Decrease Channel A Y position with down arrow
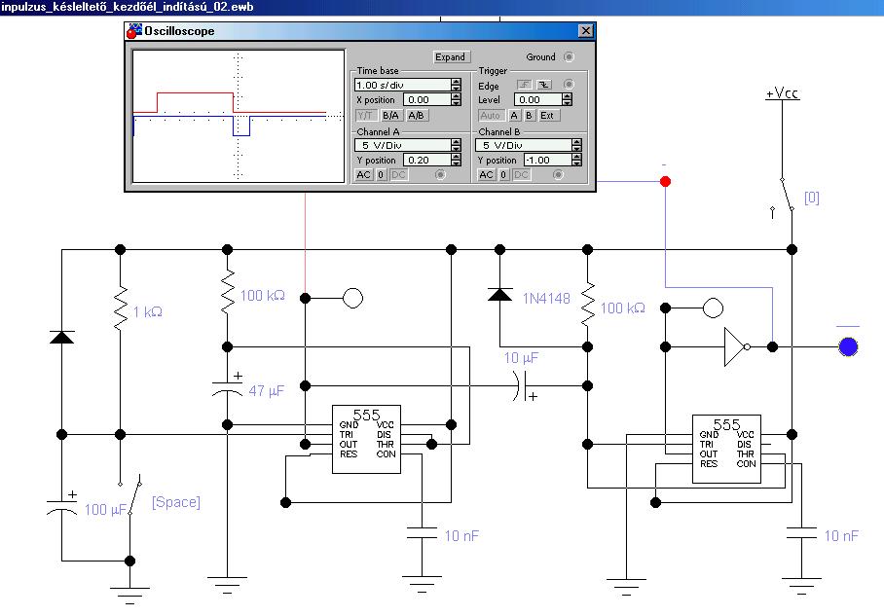 point(456,163)
